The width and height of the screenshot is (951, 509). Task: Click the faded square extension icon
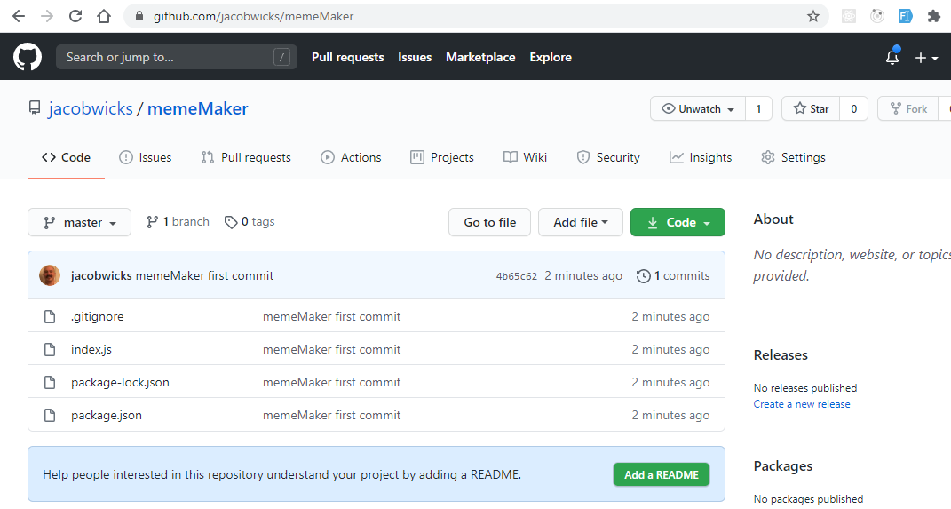coord(849,16)
